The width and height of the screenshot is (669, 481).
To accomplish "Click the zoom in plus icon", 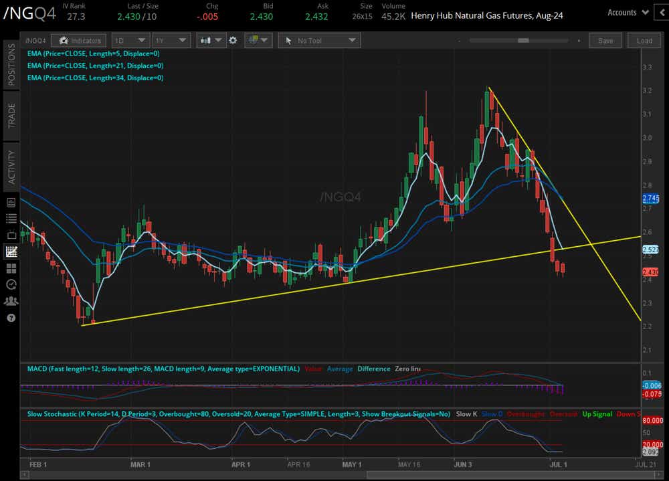I will [579, 41].
